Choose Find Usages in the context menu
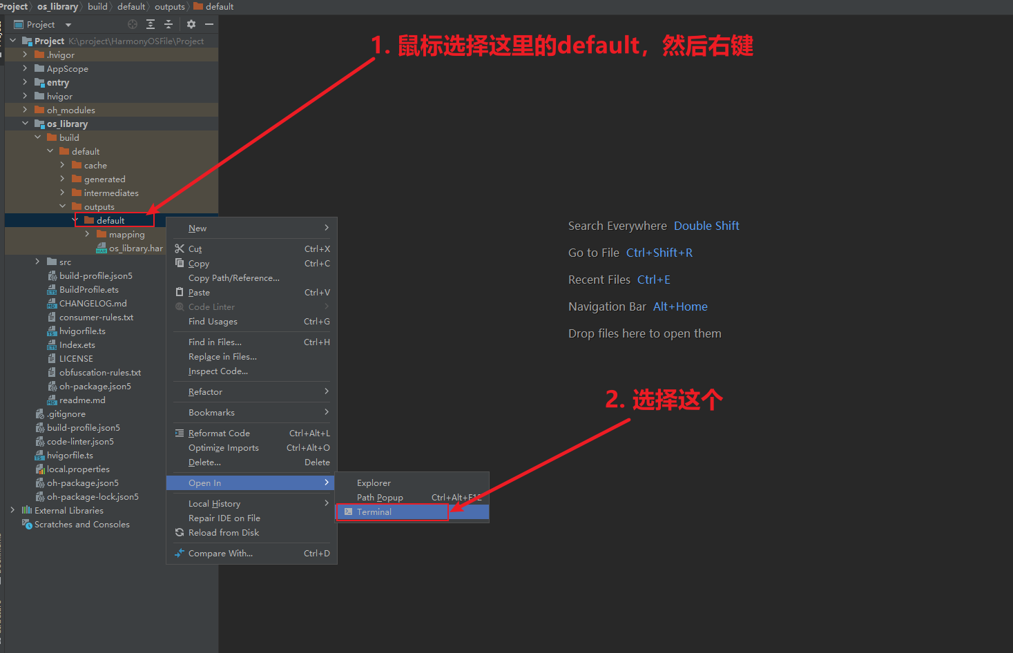Viewport: 1013px width, 653px height. [251, 321]
